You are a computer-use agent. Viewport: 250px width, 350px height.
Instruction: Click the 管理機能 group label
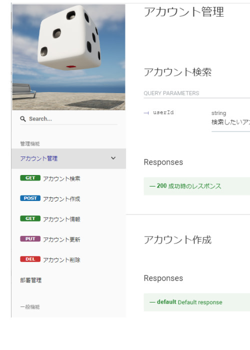click(x=30, y=143)
